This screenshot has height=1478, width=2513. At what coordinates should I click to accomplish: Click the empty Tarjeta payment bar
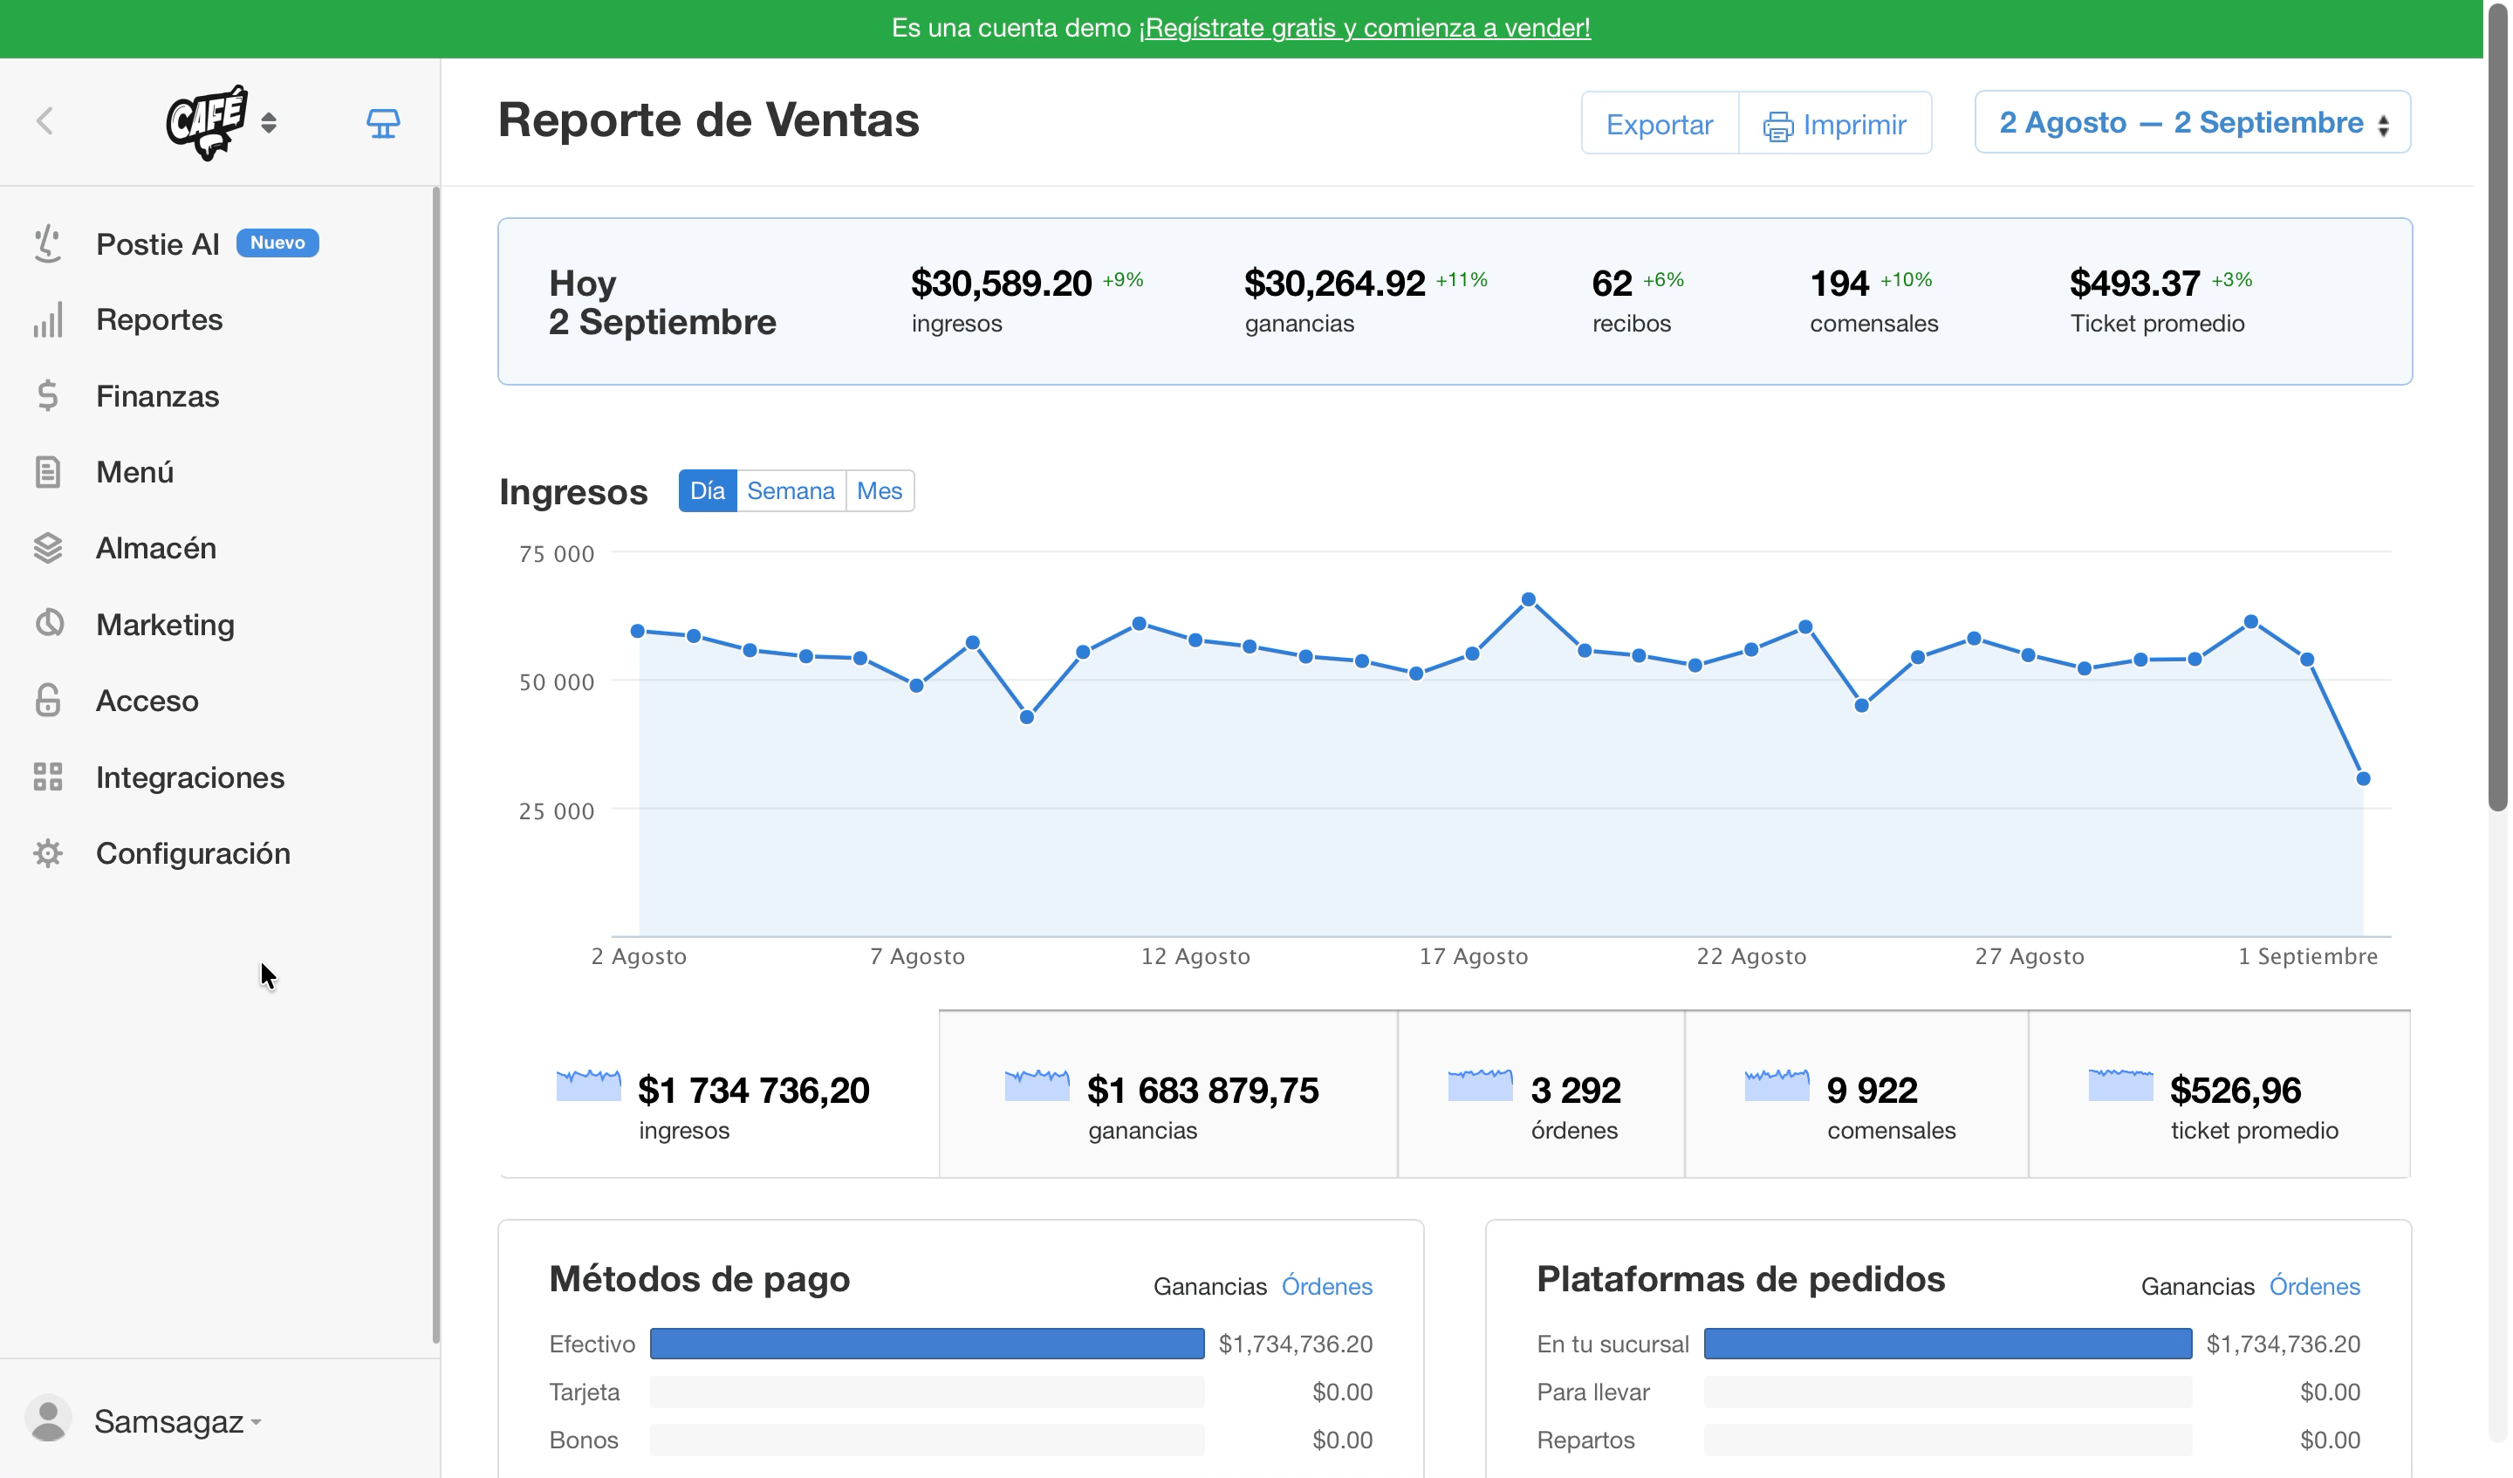pos(928,1392)
